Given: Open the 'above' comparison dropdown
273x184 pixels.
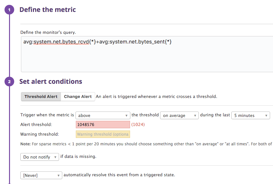Looking at the screenshot, I should click(103, 115).
